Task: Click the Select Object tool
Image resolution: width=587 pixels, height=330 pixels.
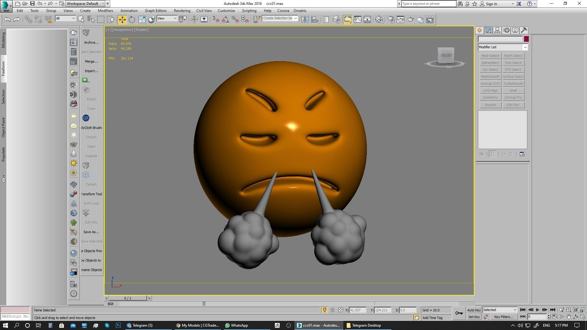Action: (81, 20)
